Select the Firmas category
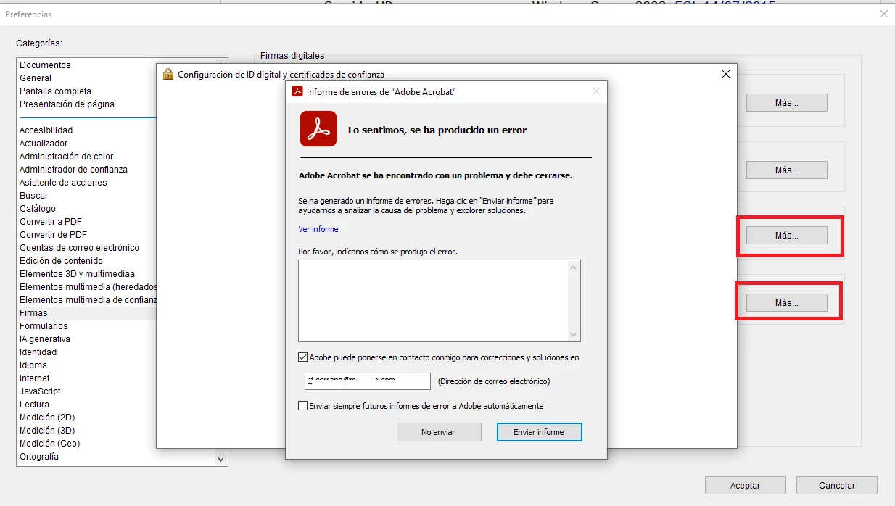Image resolution: width=895 pixels, height=506 pixels. tap(33, 313)
